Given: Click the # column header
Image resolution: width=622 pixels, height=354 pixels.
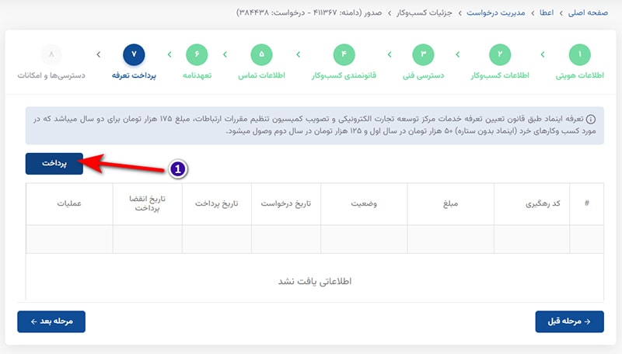Looking at the screenshot, I should tap(587, 203).
